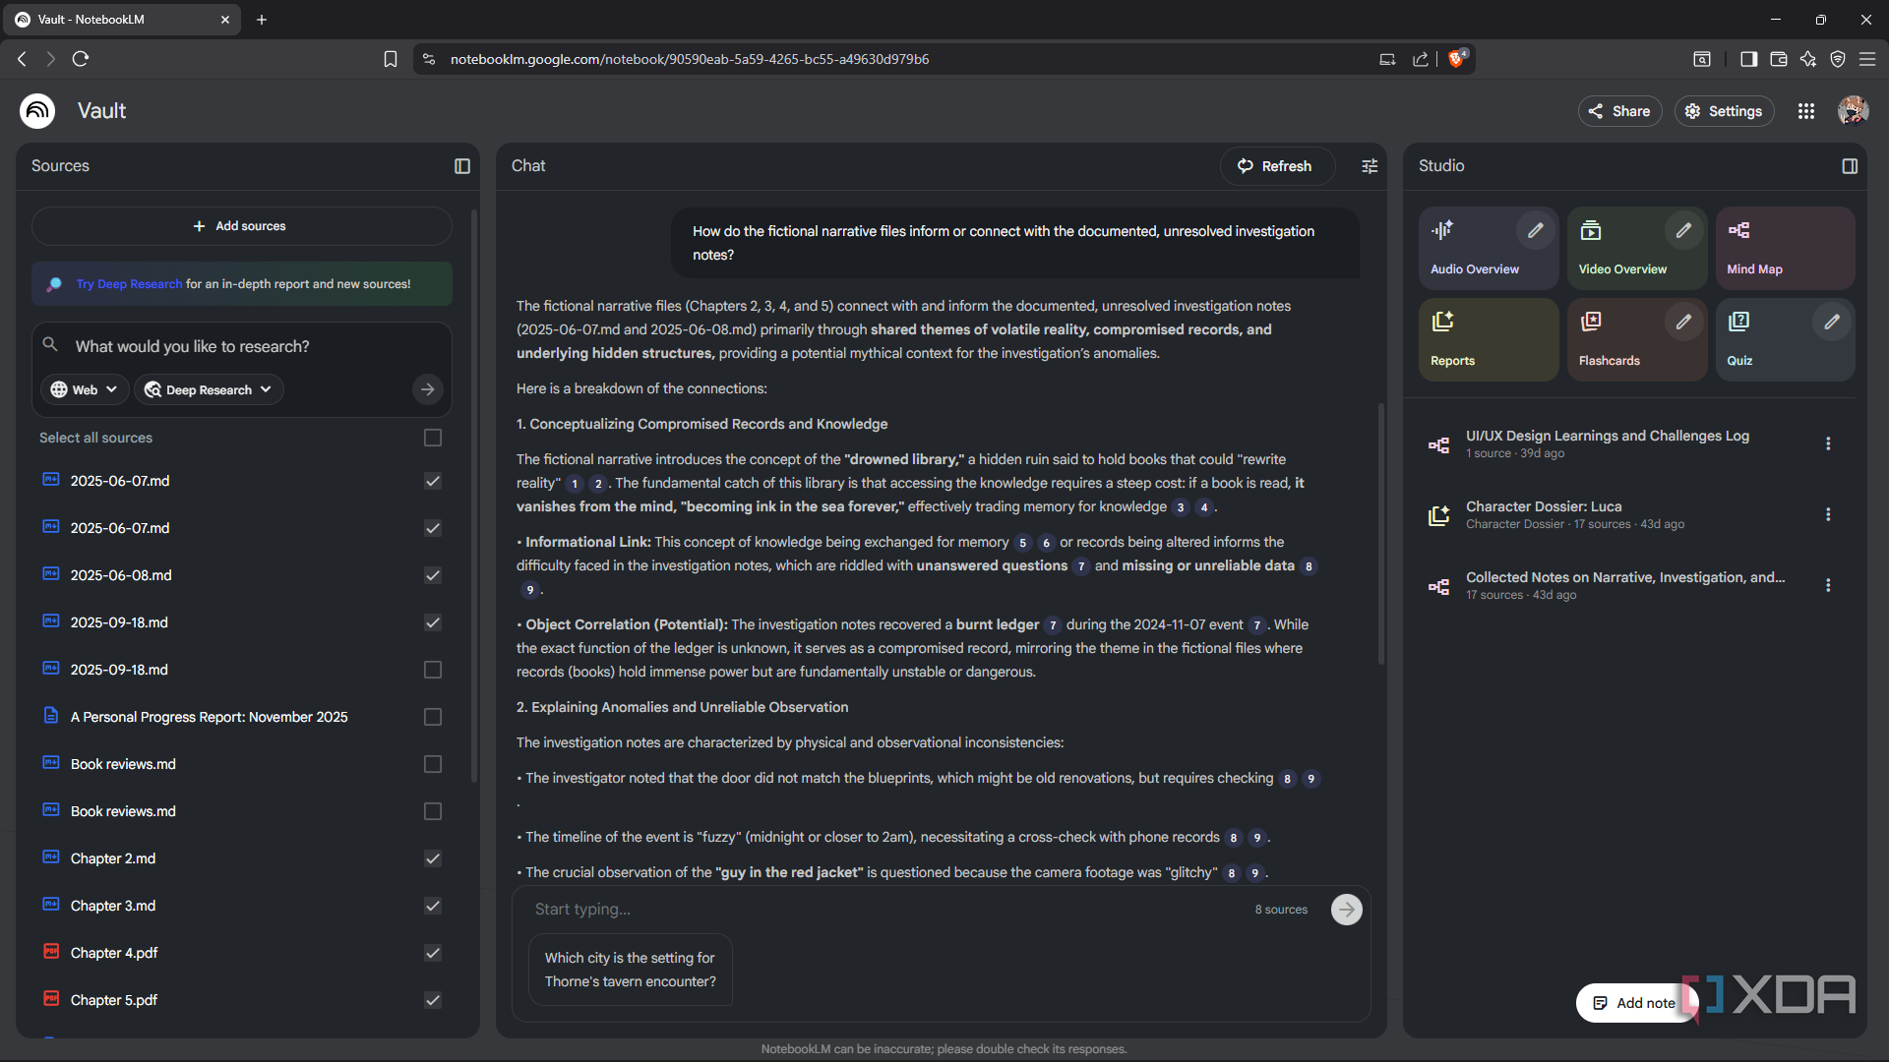This screenshot has width=1889, height=1062.
Task: Click Add note button
Action: click(1634, 1003)
